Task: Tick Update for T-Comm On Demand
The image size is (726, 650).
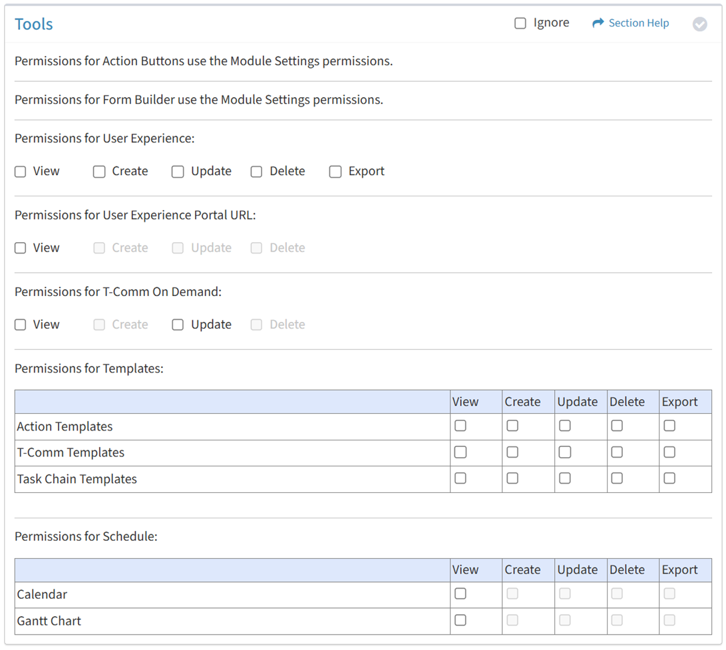Action: point(178,325)
